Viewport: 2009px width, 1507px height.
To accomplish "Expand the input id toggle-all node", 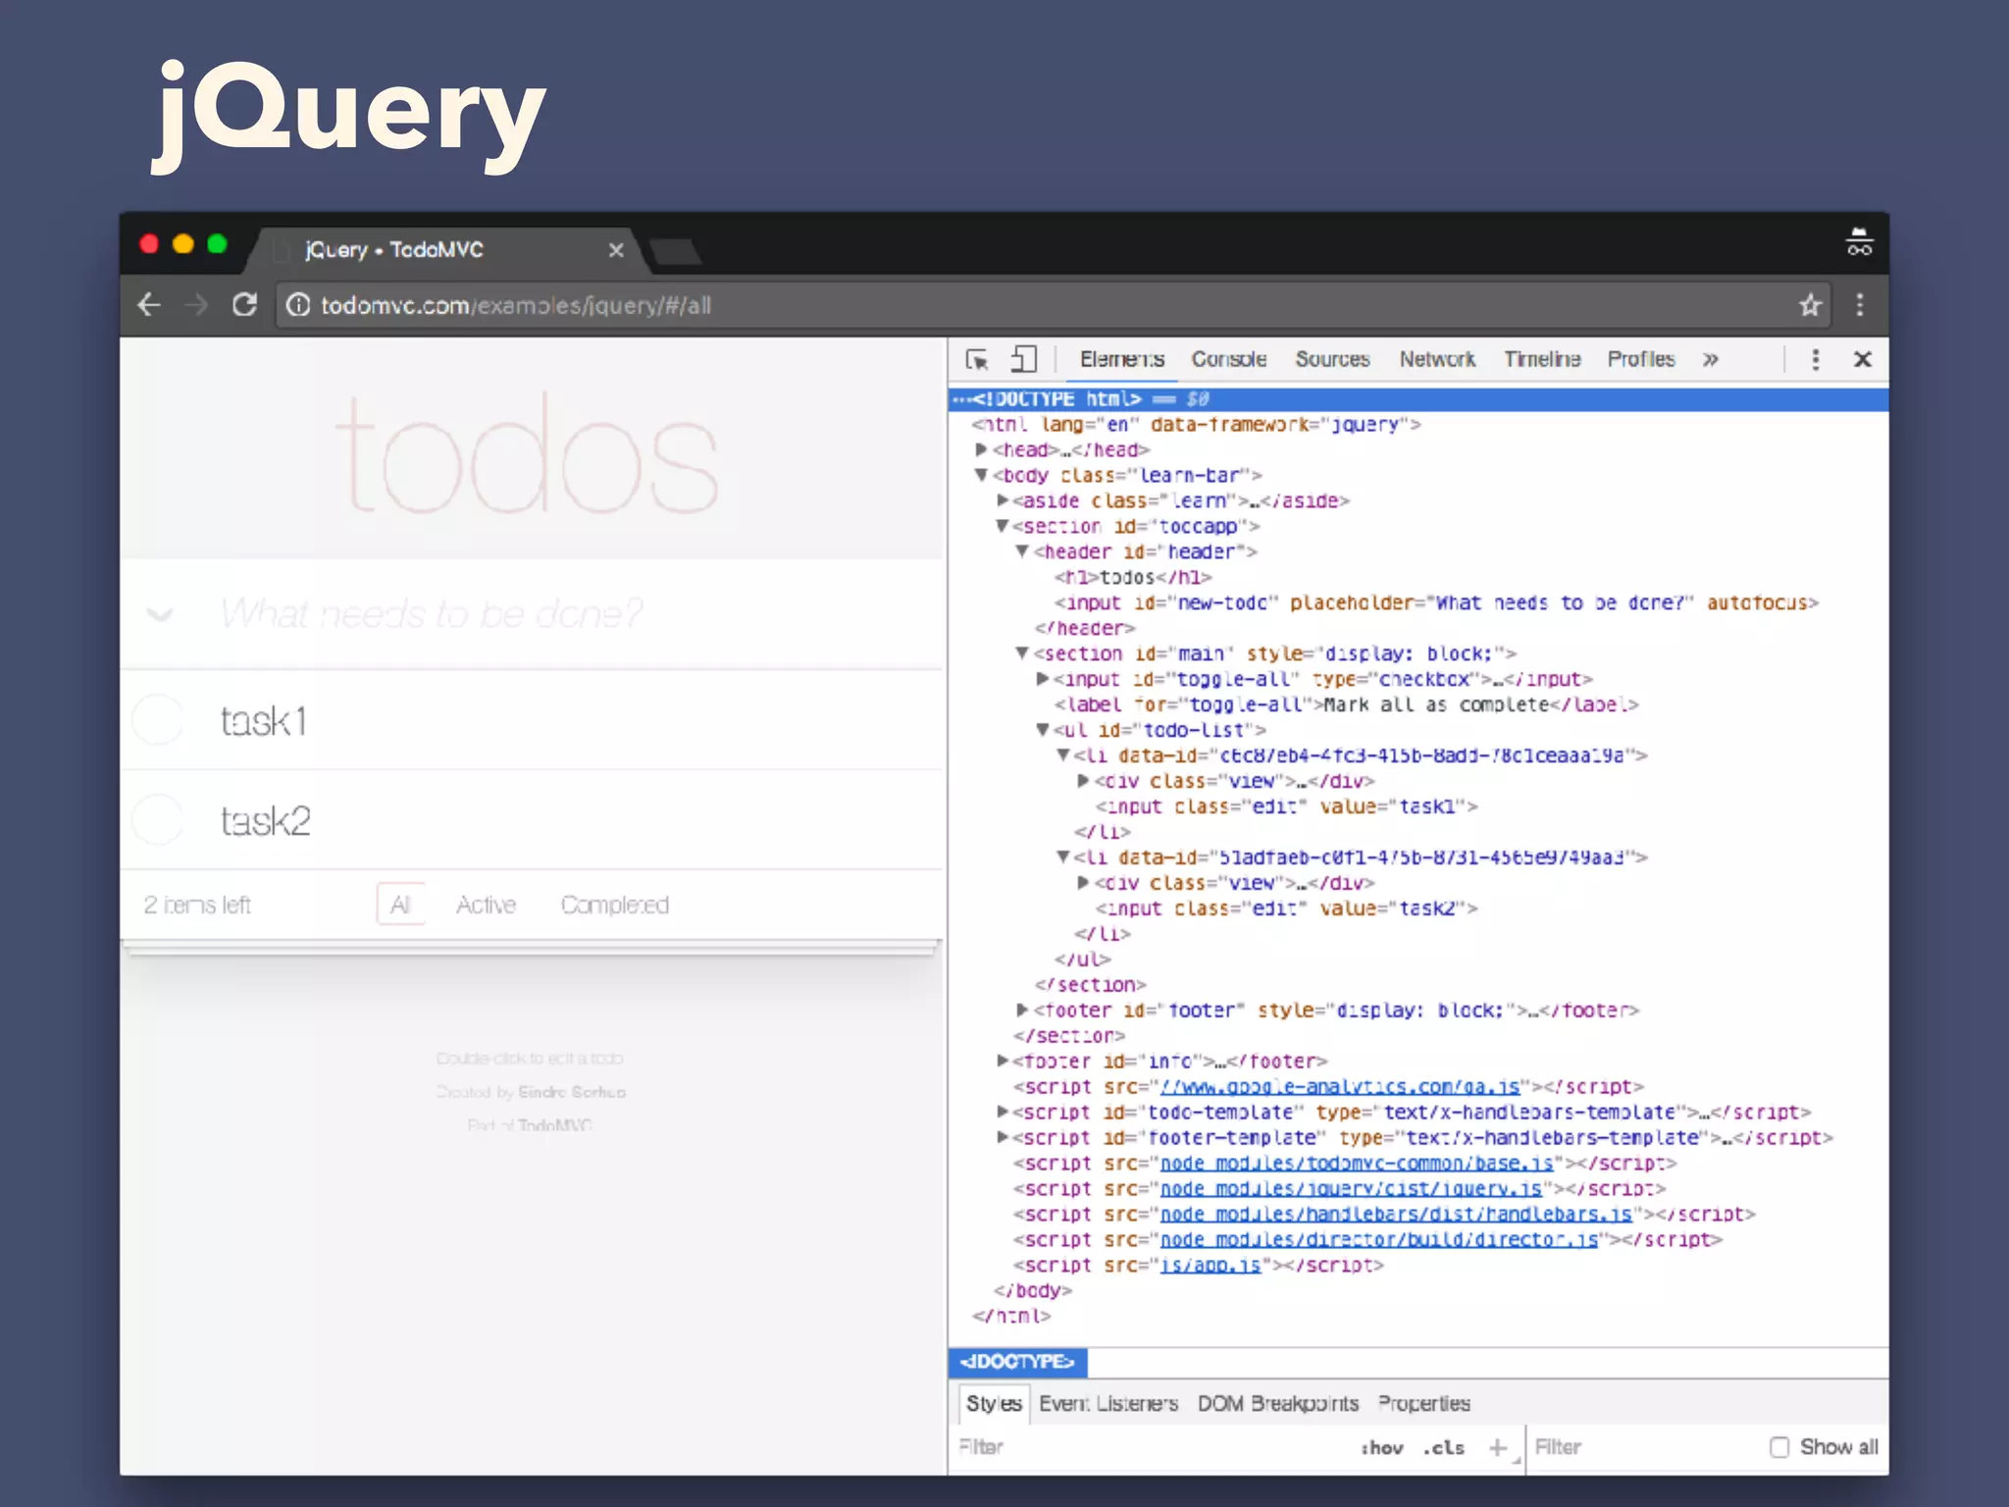I will [1043, 679].
